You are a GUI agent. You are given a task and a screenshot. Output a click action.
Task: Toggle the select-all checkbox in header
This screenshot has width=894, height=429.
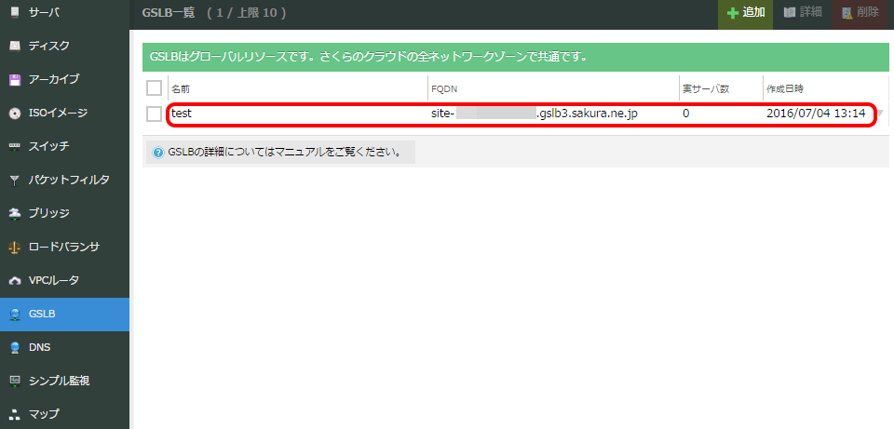pos(155,88)
